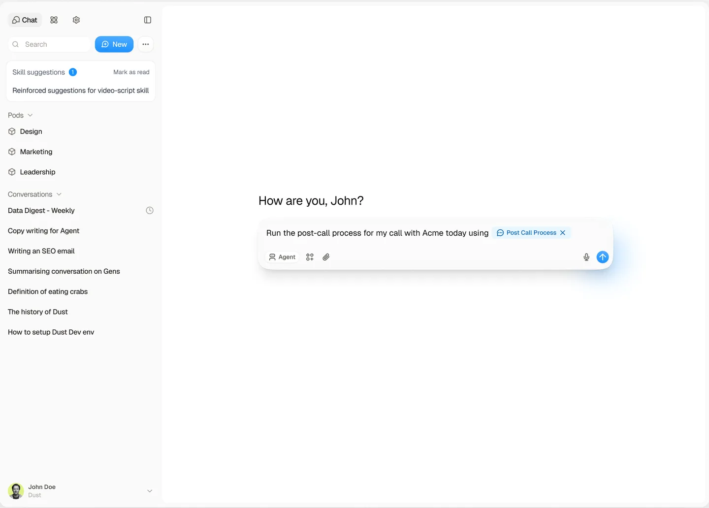Image resolution: width=709 pixels, height=508 pixels.
Task: Open the agents icon beside Chat tab
Action: coord(54,20)
